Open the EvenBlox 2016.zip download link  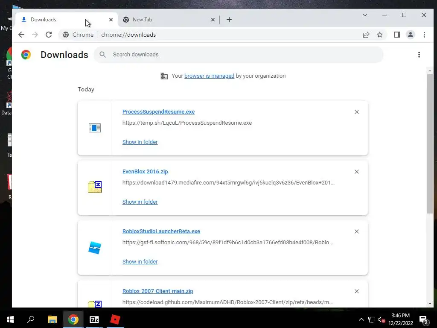pos(145,172)
